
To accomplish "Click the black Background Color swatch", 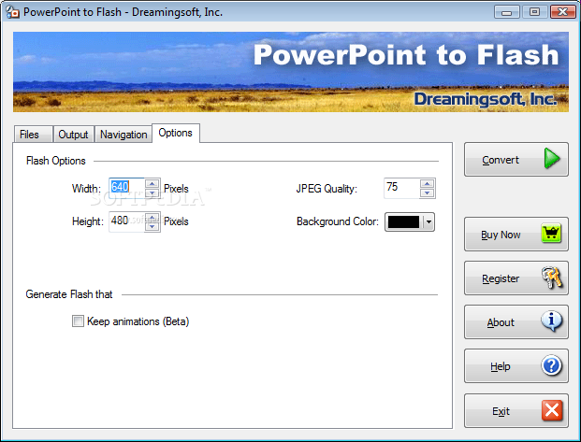I will tap(403, 221).
